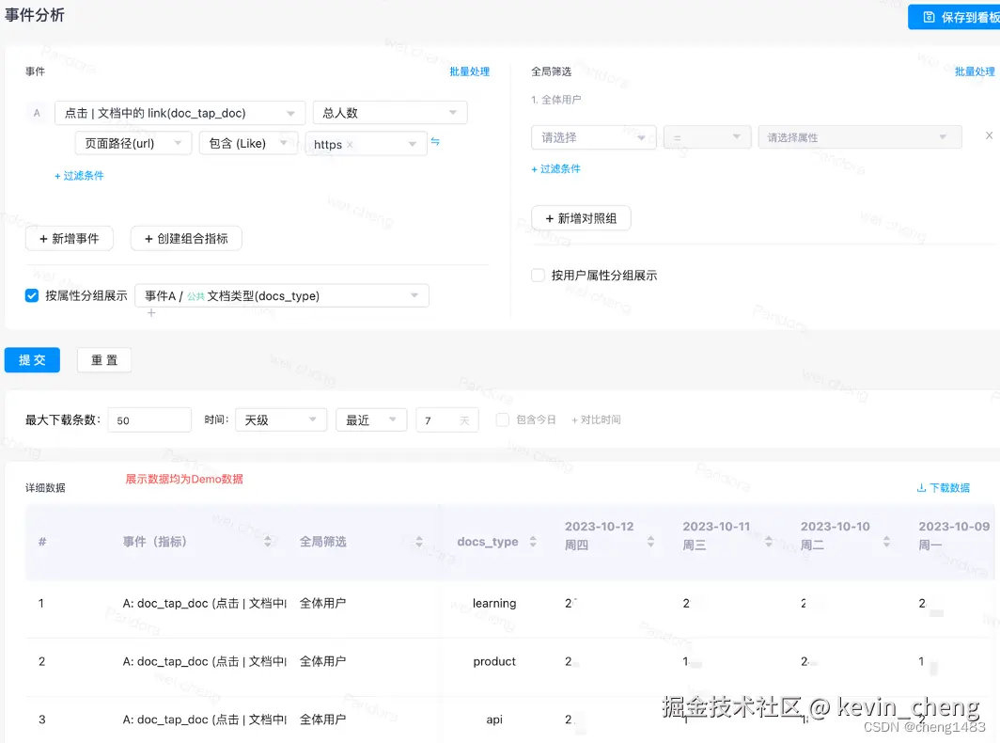Open the 包含 (Like) operator dropdown
1000x743 pixels.
point(248,143)
